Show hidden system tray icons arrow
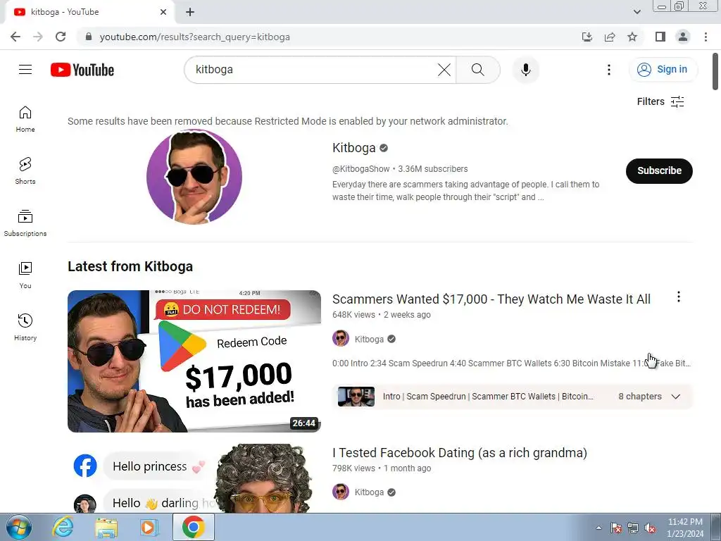Screen dimensions: 721x541 (598, 528)
